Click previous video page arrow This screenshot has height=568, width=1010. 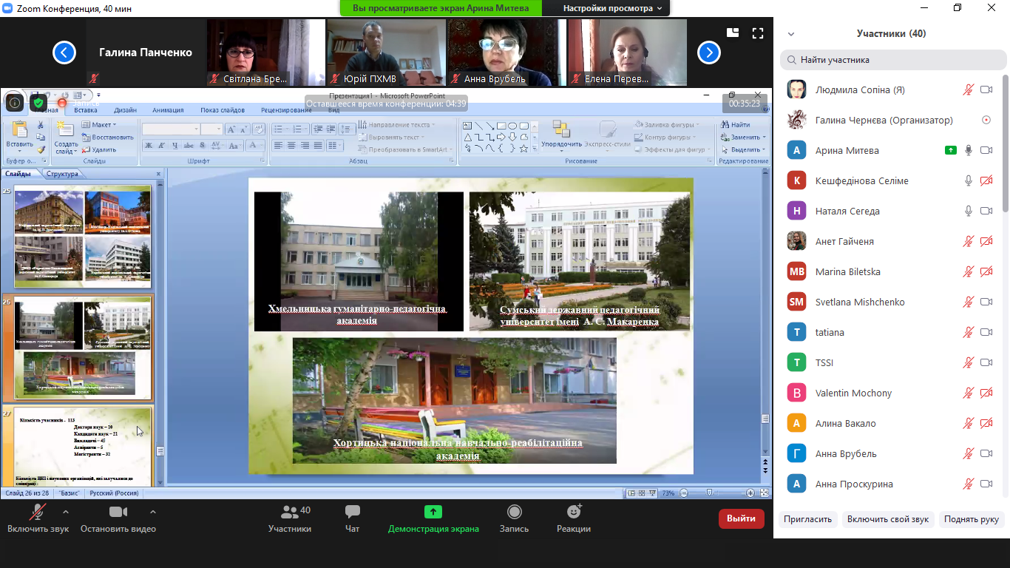click(64, 53)
